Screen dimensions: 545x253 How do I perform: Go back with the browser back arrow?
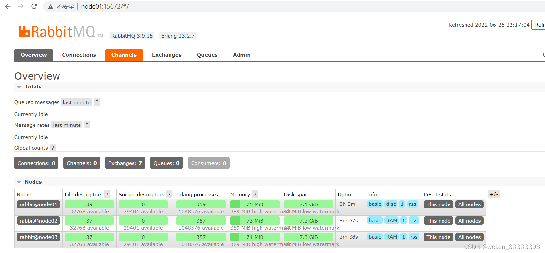point(8,6)
